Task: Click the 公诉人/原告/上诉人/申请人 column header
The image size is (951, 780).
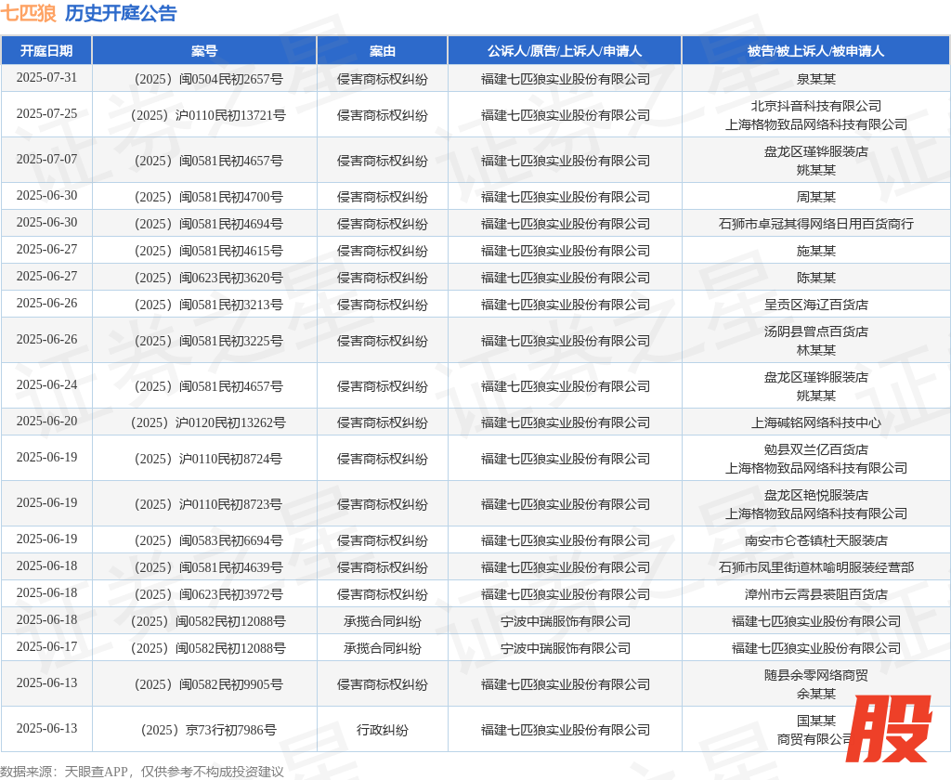Action: (x=565, y=51)
